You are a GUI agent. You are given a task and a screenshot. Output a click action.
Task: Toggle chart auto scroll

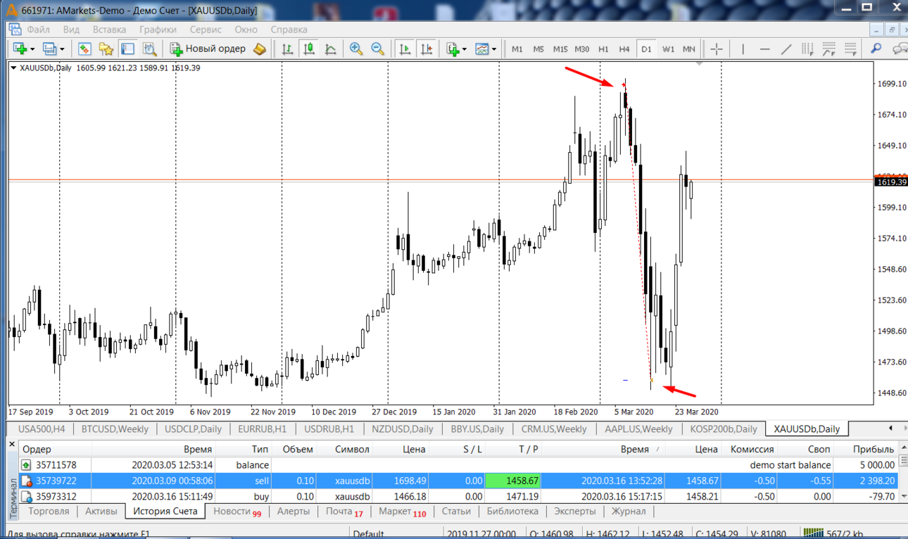pos(405,49)
